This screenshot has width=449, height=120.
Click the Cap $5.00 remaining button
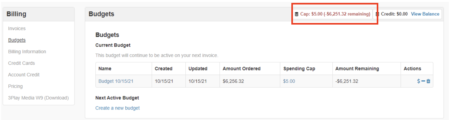(x=332, y=14)
